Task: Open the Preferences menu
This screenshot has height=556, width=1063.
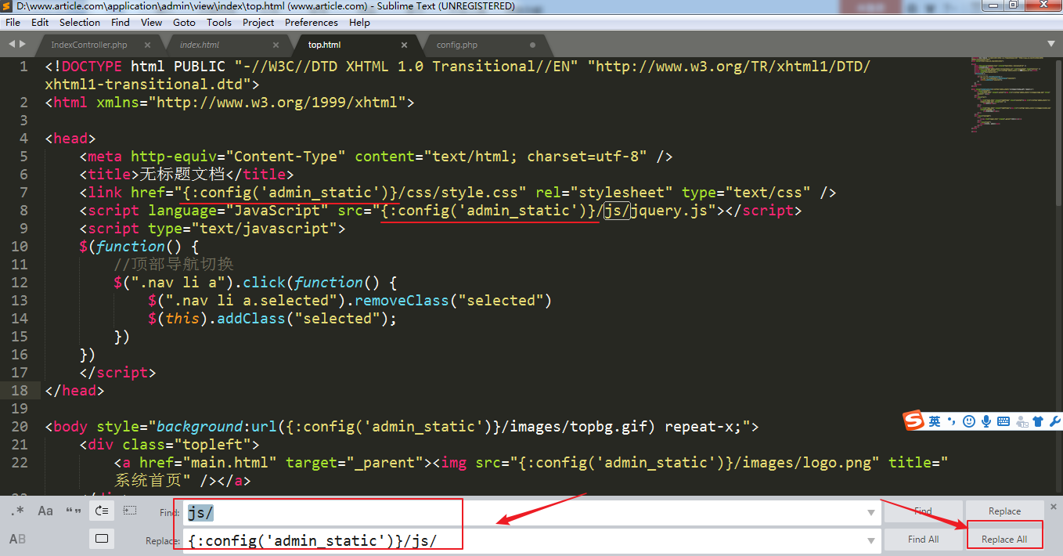Action: click(312, 23)
